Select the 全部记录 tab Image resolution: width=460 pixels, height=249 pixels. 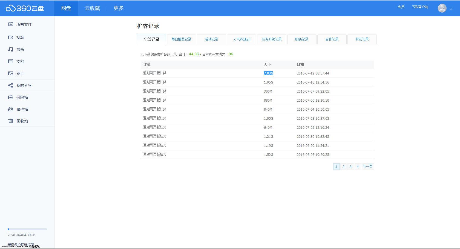[x=151, y=39]
